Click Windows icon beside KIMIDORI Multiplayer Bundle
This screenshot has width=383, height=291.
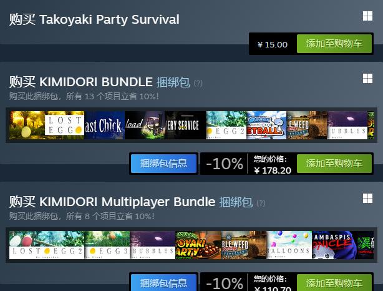click(x=367, y=199)
